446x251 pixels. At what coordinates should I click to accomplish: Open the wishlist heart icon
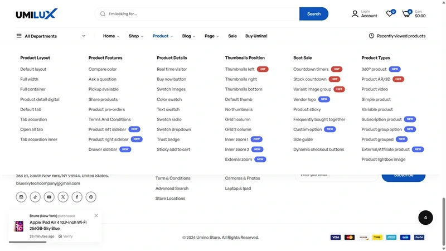(x=389, y=13)
